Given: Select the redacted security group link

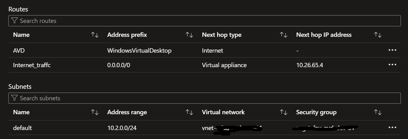Looking at the screenshot, I should coord(325,128).
